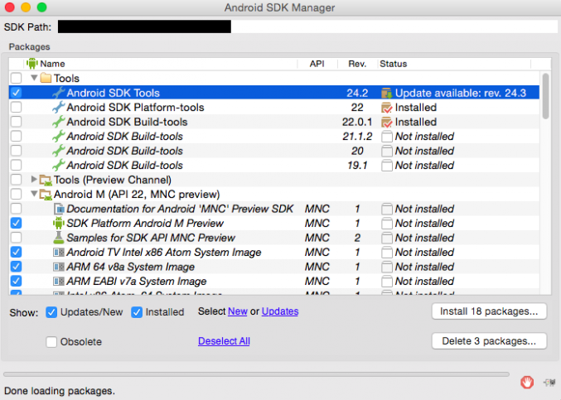This screenshot has width=561, height=400.
Task: Click wrench icon of Build-tools rev 20
Action: [x=58, y=151]
